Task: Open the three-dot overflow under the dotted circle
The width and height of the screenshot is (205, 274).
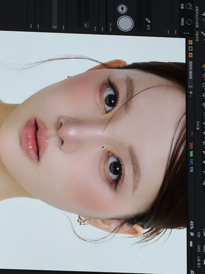Action: click(186, 33)
